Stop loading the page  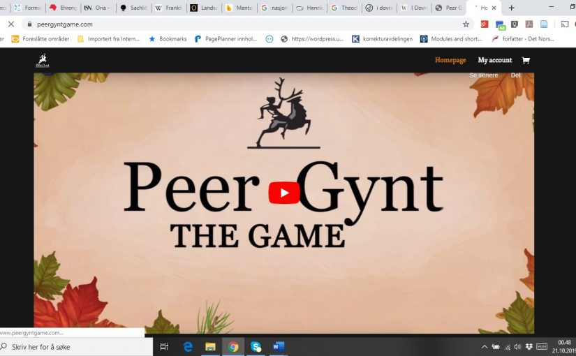coord(11,24)
